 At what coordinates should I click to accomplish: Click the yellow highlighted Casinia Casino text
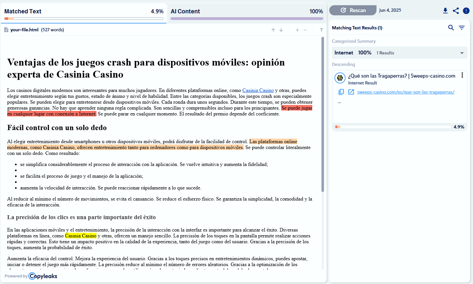(81, 236)
